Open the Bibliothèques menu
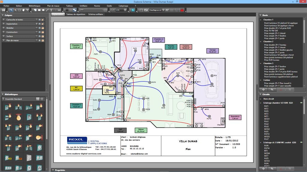The width and height of the screenshot is (307, 172). point(34,6)
